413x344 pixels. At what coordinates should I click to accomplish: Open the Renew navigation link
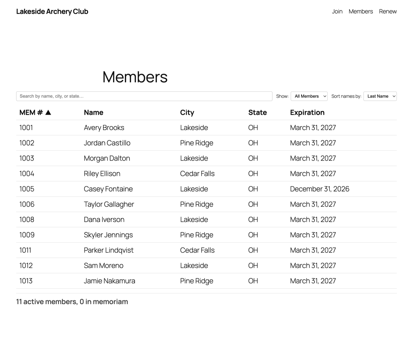[388, 11]
